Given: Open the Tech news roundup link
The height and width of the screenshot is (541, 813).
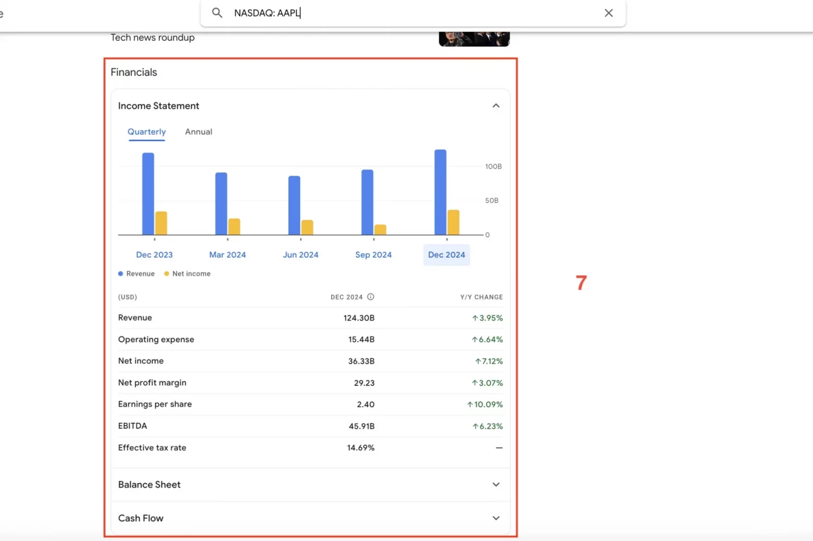Looking at the screenshot, I should [x=152, y=37].
